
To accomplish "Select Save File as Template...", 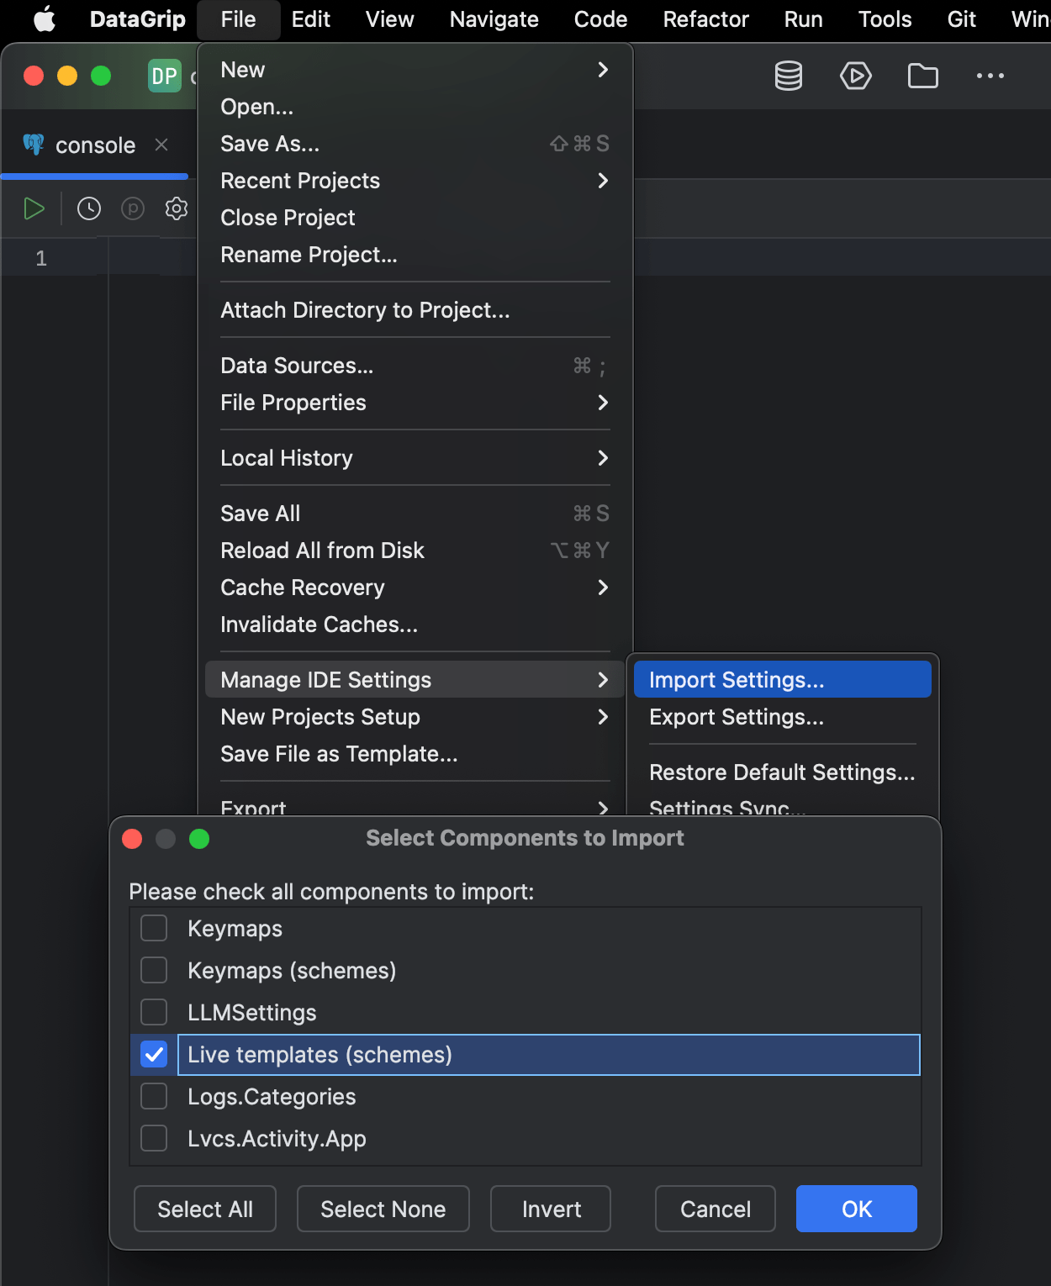I will [x=415, y=754].
